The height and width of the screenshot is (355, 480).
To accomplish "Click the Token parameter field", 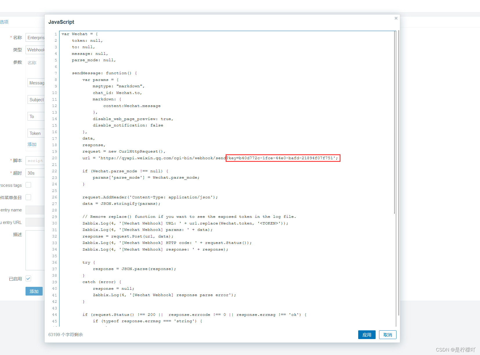I will (36, 133).
